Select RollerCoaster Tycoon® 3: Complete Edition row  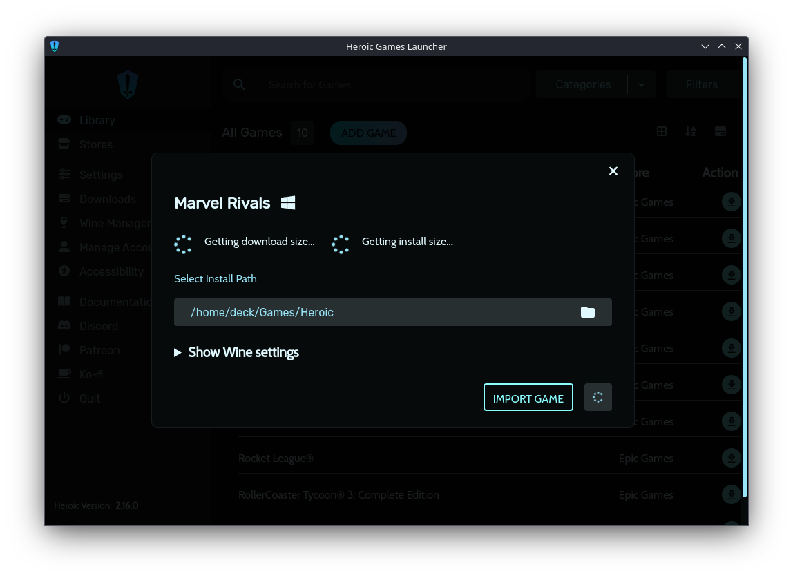(490, 494)
